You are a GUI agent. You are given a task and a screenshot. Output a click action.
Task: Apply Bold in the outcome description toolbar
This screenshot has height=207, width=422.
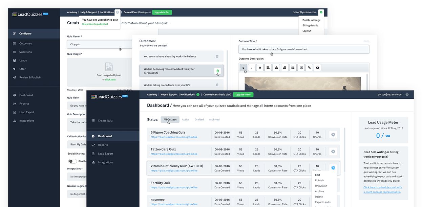coord(243,67)
